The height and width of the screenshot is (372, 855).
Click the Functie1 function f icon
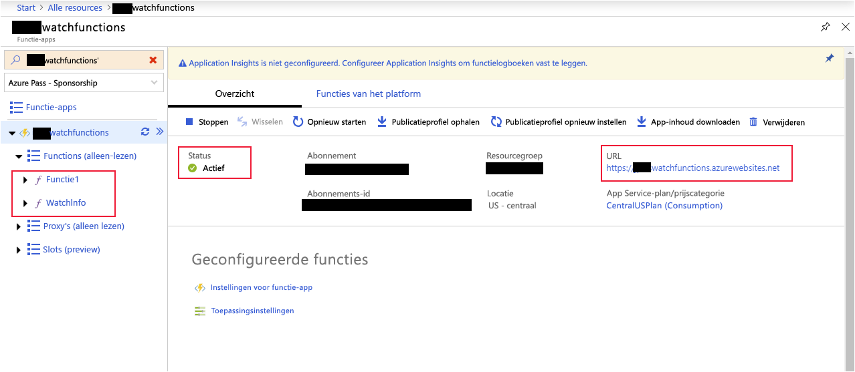[x=38, y=180]
